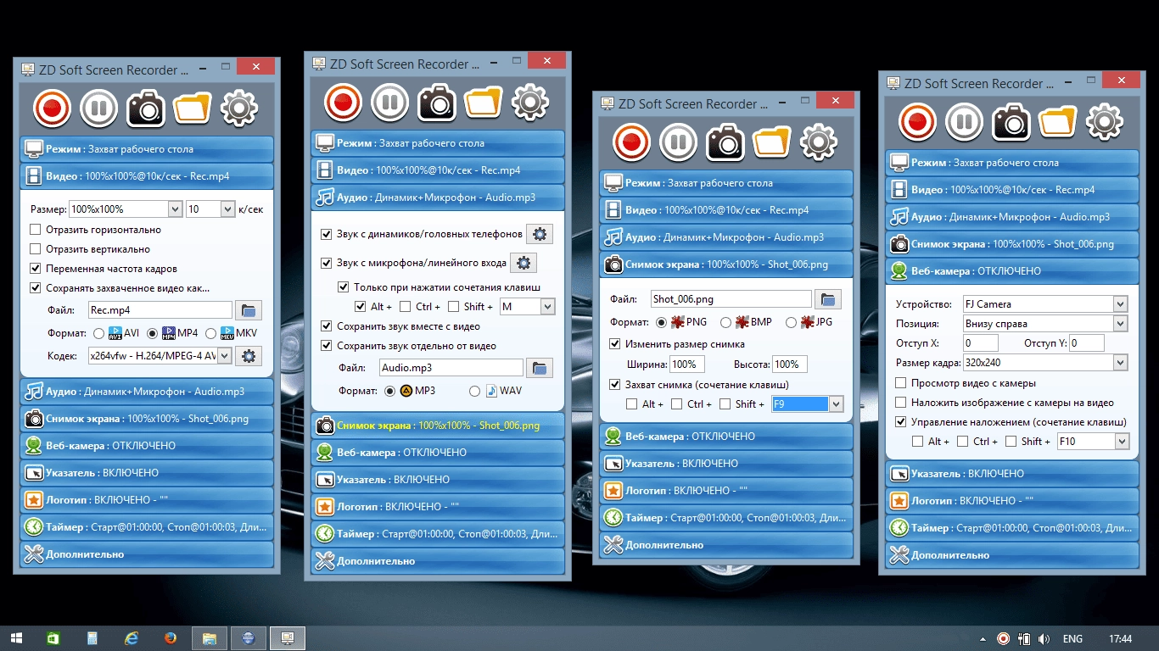Browse for Audio.mp3 file location
This screenshot has width=1159, height=651.
(x=540, y=367)
